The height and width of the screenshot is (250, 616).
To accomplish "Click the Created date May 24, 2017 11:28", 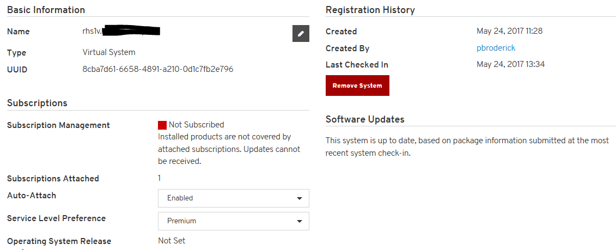I will pos(509,31).
